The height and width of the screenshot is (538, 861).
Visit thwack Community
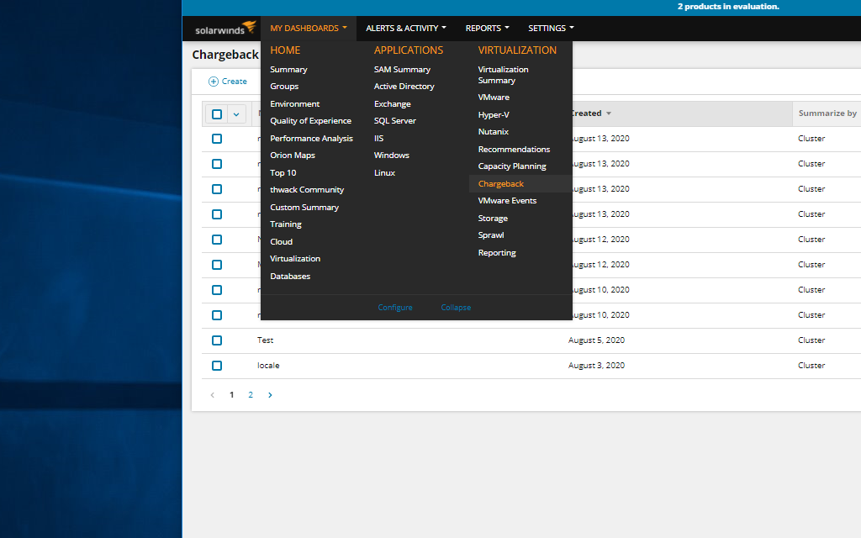tap(306, 190)
